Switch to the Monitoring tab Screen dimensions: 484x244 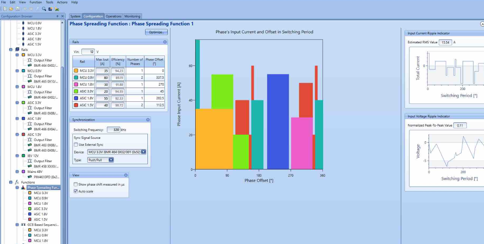[x=132, y=16]
